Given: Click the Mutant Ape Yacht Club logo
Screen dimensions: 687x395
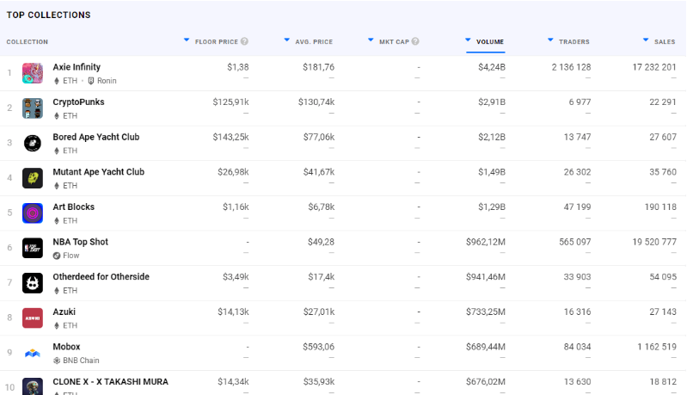Looking at the screenshot, I should pyautogui.click(x=33, y=178).
